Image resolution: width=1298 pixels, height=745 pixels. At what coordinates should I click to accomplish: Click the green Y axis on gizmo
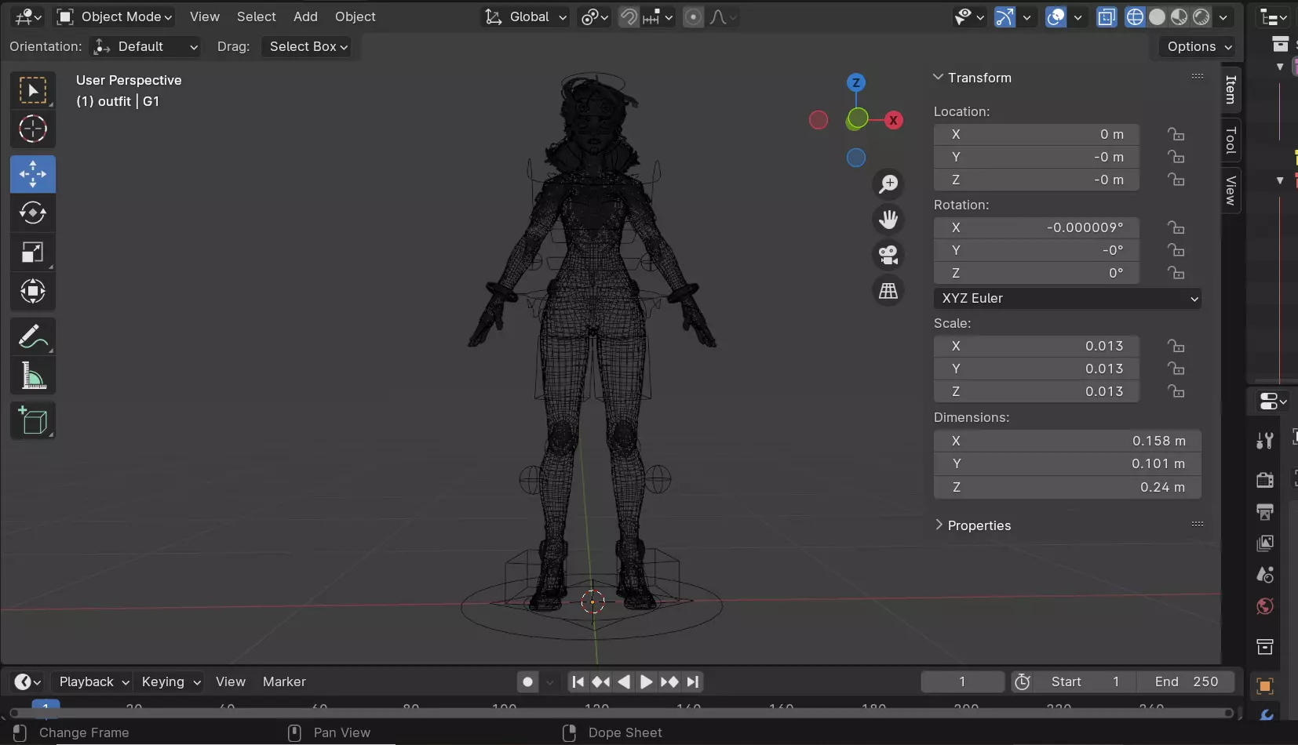tap(857, 118)
